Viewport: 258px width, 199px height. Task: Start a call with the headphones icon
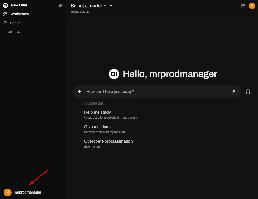[x=248, y=92]
